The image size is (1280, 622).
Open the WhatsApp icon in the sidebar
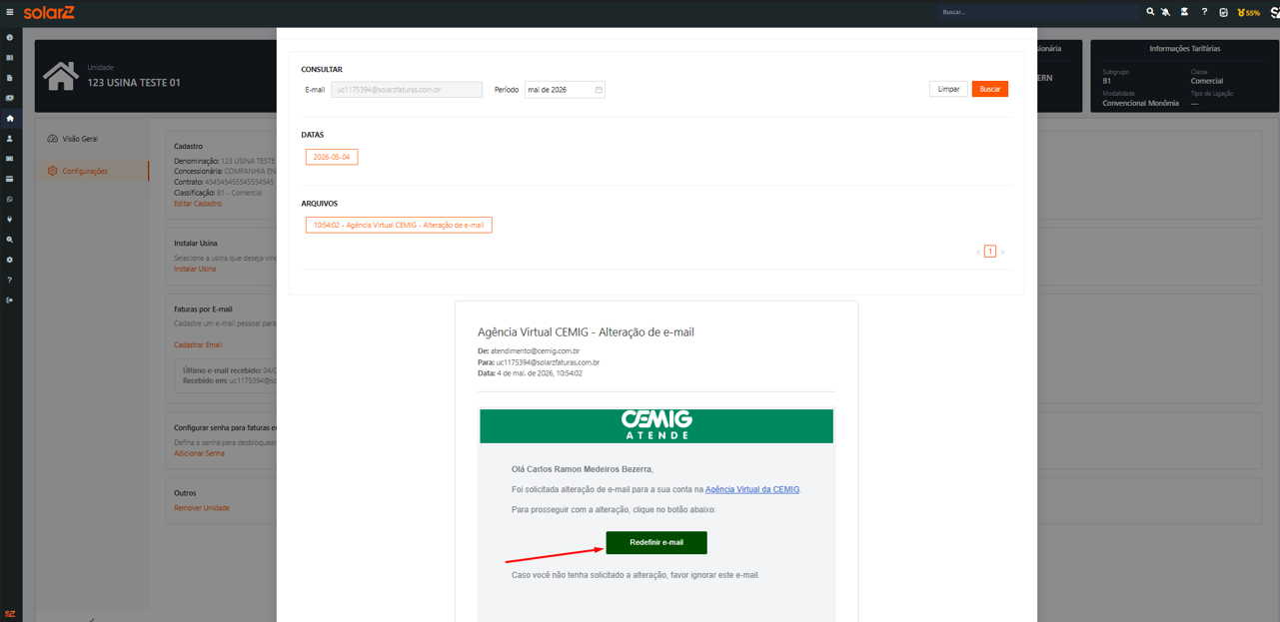10,200
